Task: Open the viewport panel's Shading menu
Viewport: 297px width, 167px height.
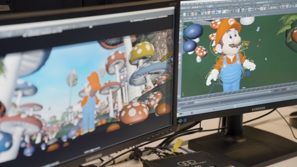Action: tap(190, 18)
